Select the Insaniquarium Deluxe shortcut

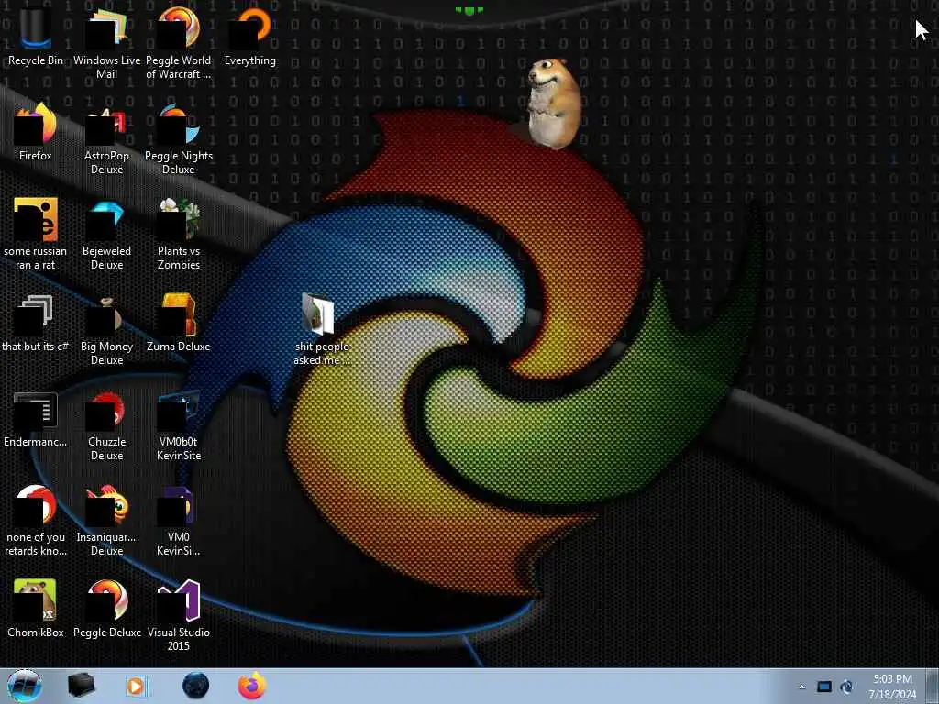(106, 521)
